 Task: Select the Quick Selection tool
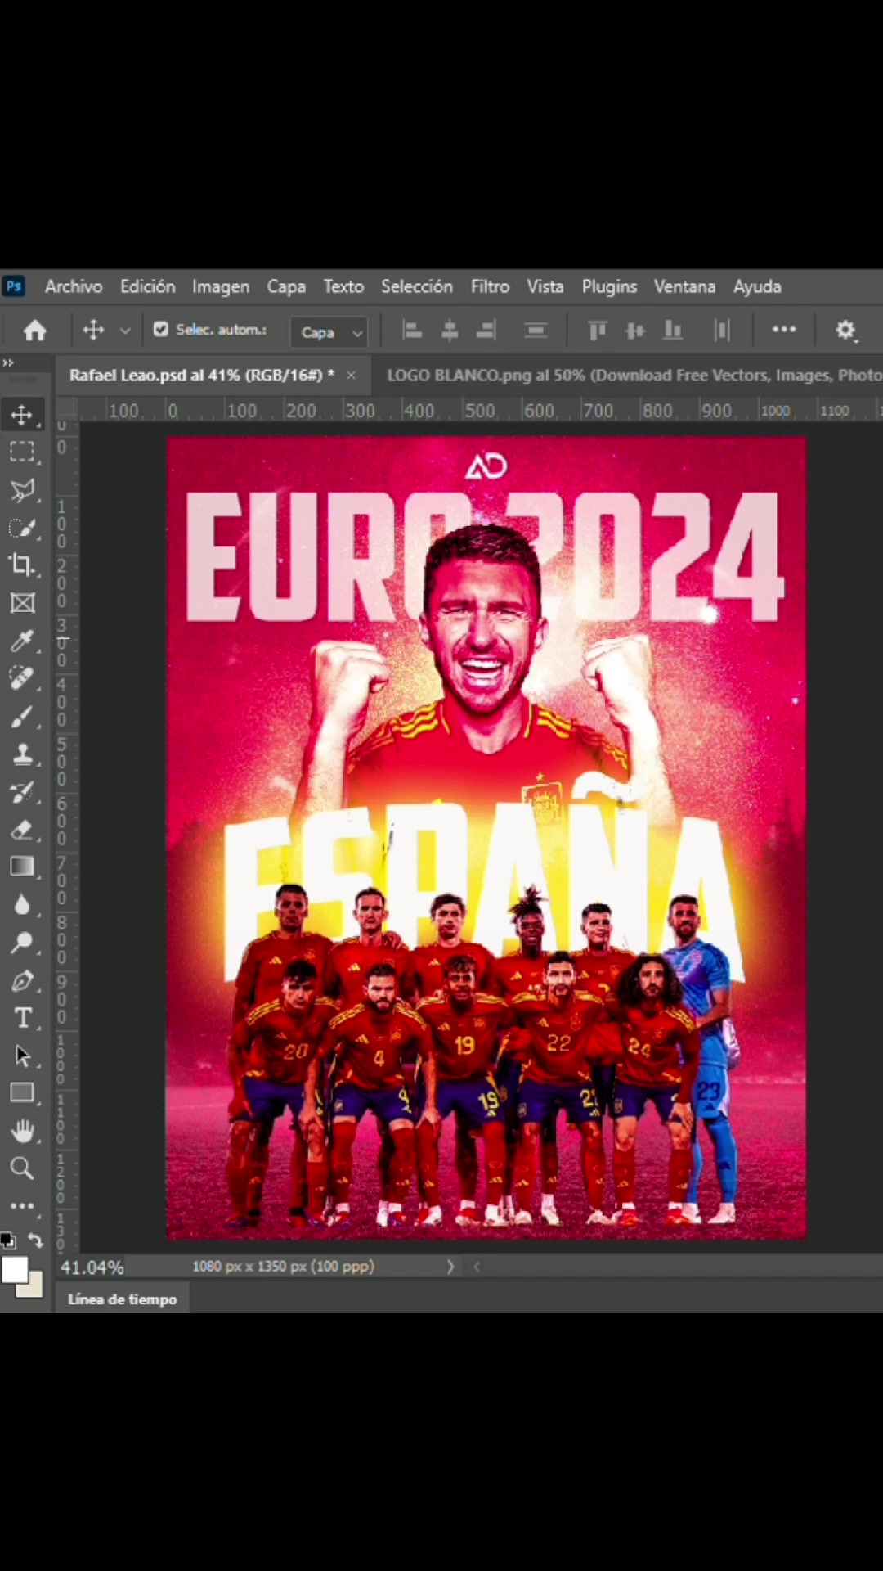[22, 528]
